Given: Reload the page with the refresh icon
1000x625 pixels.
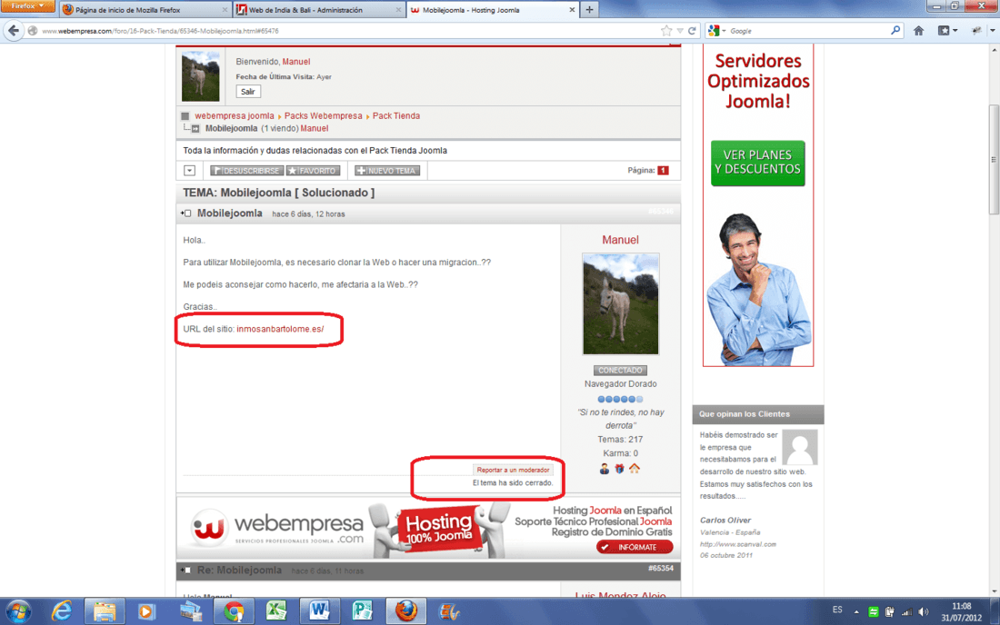Looking at the screenshot, I should 692,31.
